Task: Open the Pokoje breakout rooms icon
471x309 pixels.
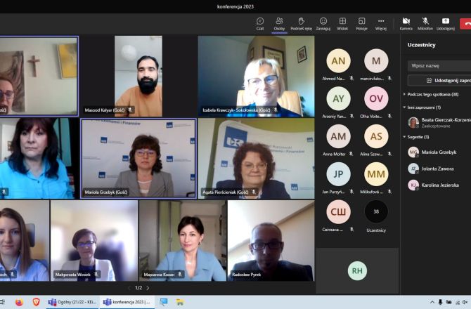Action: click(361, 23)
